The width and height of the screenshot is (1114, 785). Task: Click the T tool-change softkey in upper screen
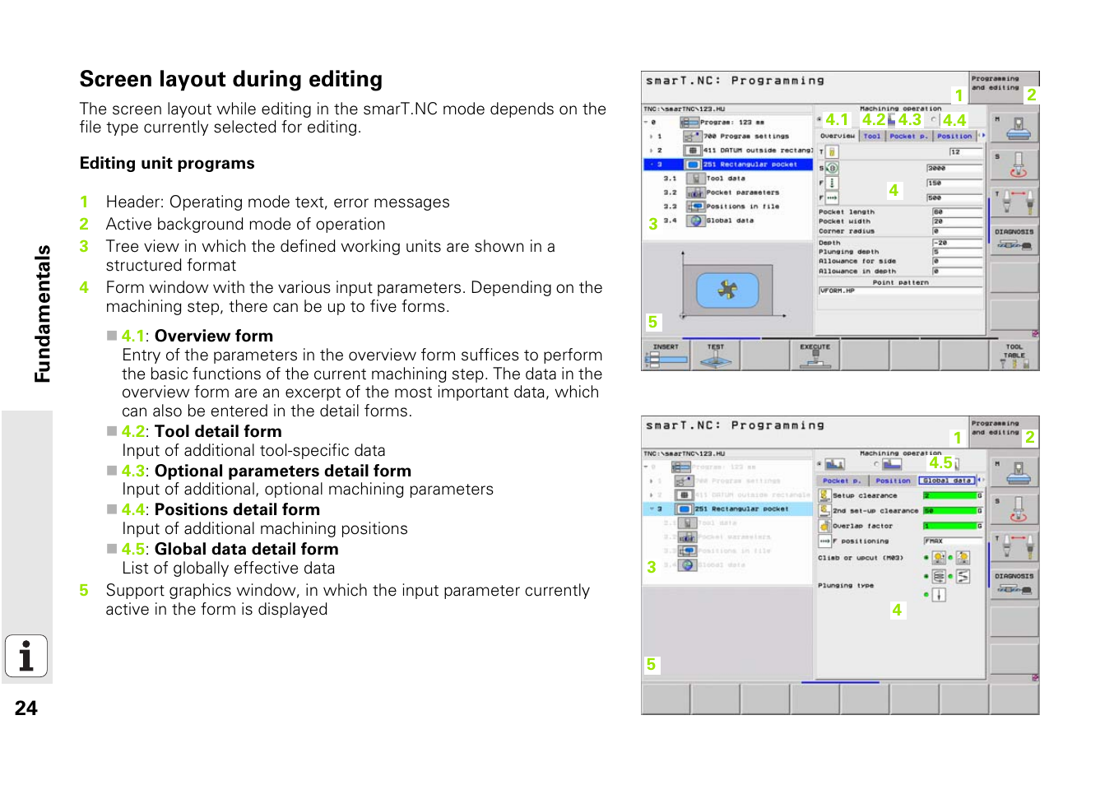coord(1014,201)
